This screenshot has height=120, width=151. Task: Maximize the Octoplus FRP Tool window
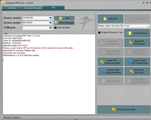pyautogui.click(x=147, y=3)
